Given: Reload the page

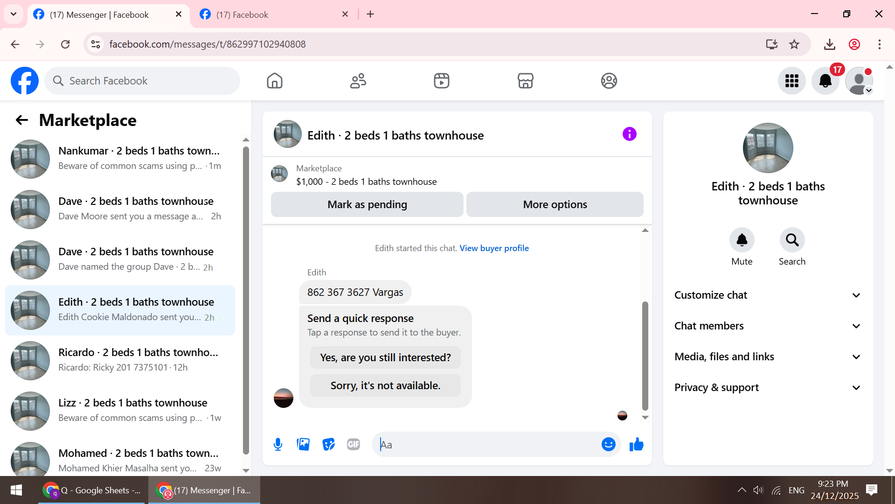Looking at the screenshot, I should point(65,44).
